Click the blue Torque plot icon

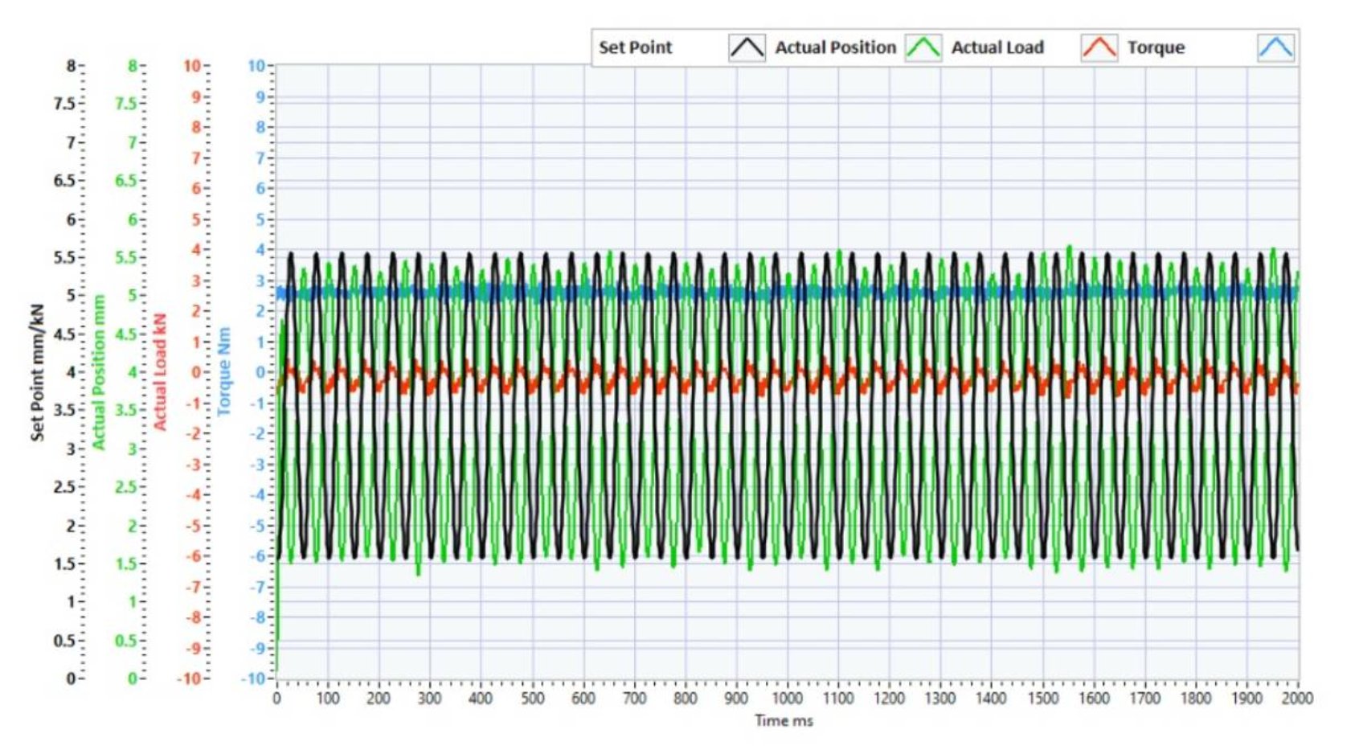pos(1275,47)
